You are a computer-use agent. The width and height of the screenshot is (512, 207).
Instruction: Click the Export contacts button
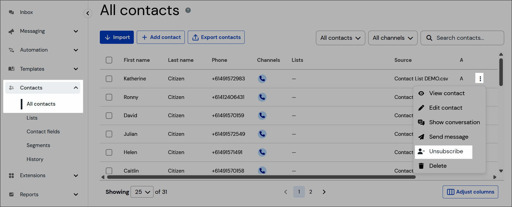point(216,37)
